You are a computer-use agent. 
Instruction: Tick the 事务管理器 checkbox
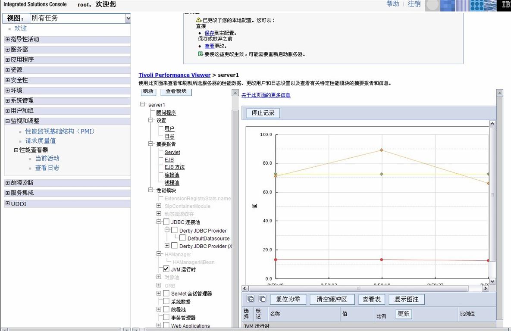[x=166, y=317]
